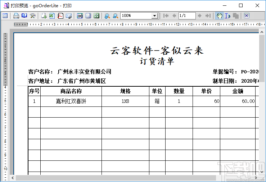Export the report to Excel
The width and height of the screenshot is (266, 182).
[52, 16]
